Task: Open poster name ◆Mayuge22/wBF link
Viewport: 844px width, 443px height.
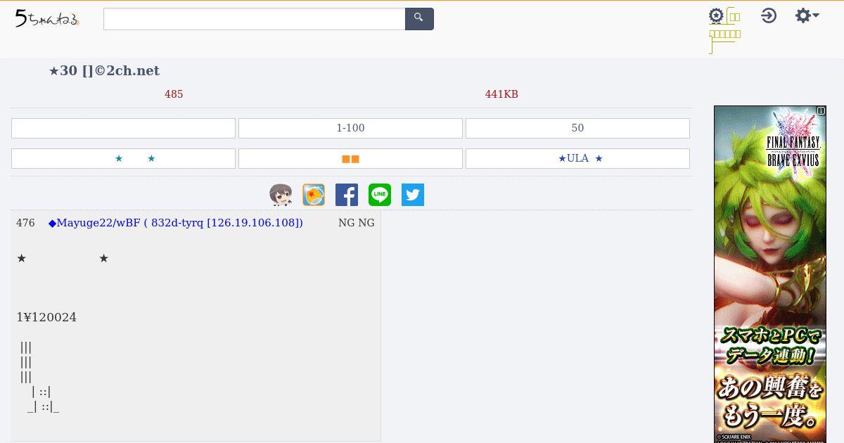Action: (x=176, y=223)
